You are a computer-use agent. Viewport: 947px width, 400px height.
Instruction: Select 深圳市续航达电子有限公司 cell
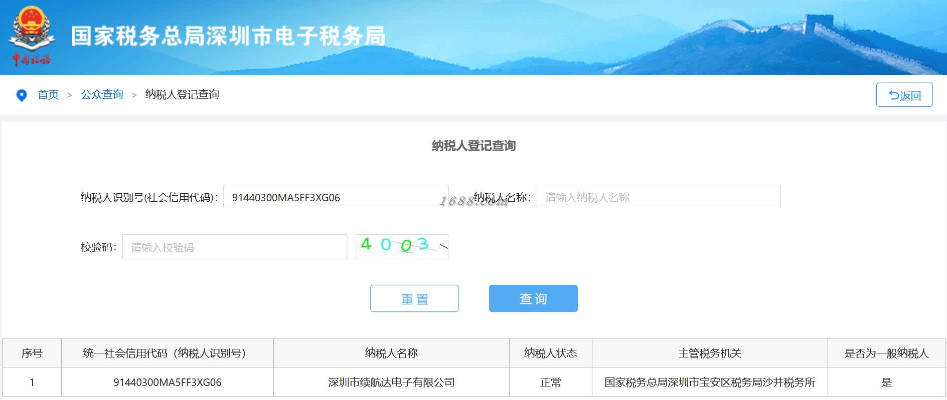pyautogui.click(x=391, y=382)
